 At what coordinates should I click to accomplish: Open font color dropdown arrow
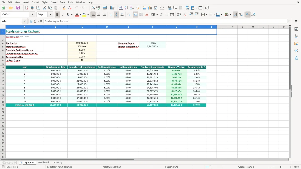click(81, 15)
